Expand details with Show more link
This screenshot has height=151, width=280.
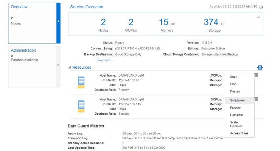(x=104, y=60)
